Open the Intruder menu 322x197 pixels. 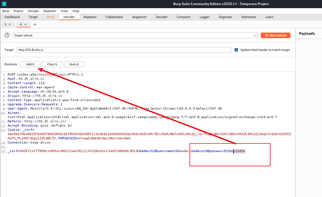pos(33,11)
